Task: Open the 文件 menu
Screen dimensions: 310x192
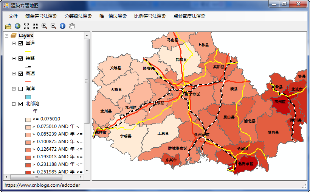Action: [x=13, y=16]
